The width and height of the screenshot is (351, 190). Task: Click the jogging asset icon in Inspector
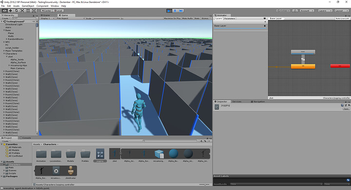click(x=216, y=107)
